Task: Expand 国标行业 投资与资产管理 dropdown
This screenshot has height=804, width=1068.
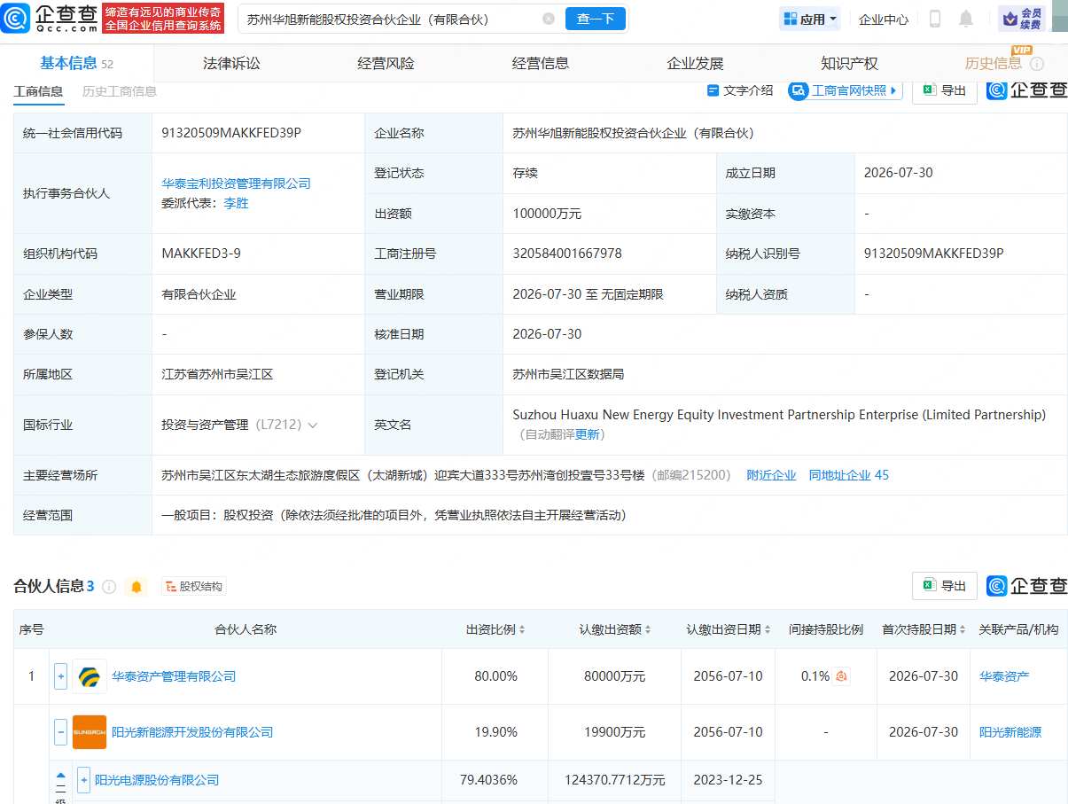Action: [x=312, y=425]
